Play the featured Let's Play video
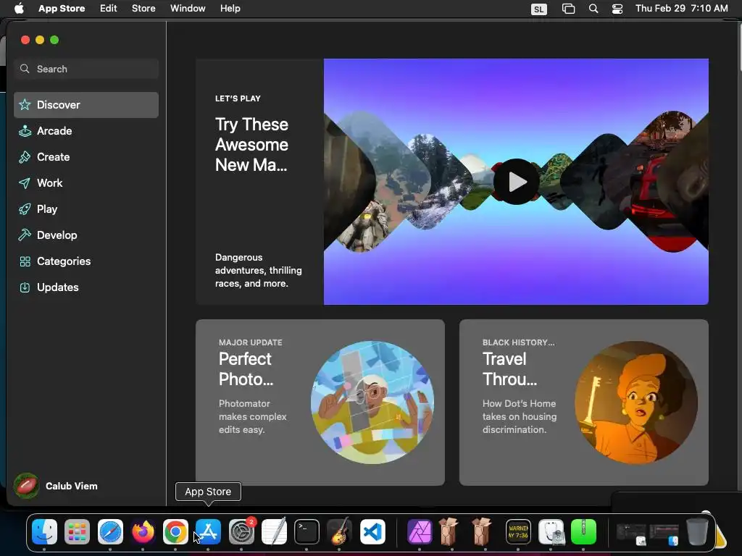 click(516, 182)
